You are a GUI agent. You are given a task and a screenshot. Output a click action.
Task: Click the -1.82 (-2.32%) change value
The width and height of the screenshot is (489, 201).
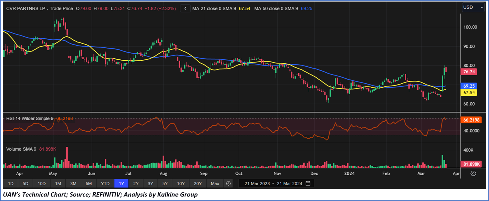(x=160, y=8)
